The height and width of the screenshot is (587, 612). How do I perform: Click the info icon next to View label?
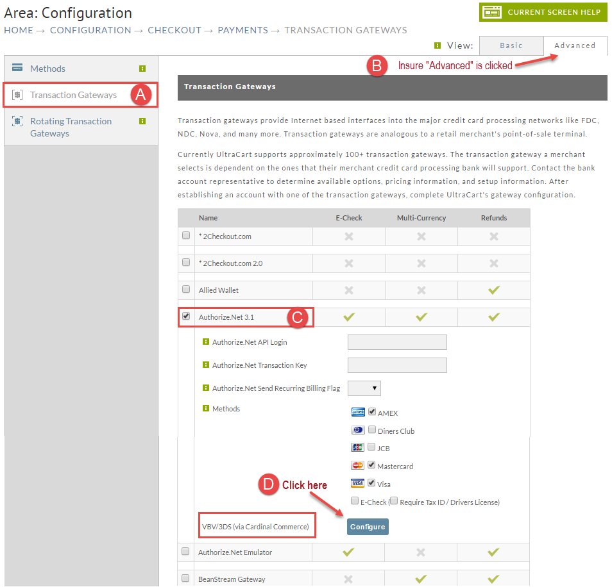pos(438,45)
